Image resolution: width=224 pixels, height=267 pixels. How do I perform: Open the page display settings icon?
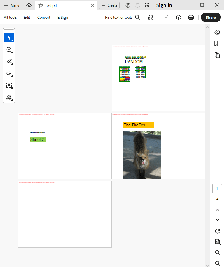pos(218,242)
